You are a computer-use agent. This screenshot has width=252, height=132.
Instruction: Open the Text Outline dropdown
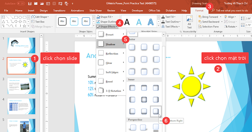tap(171, 22)
